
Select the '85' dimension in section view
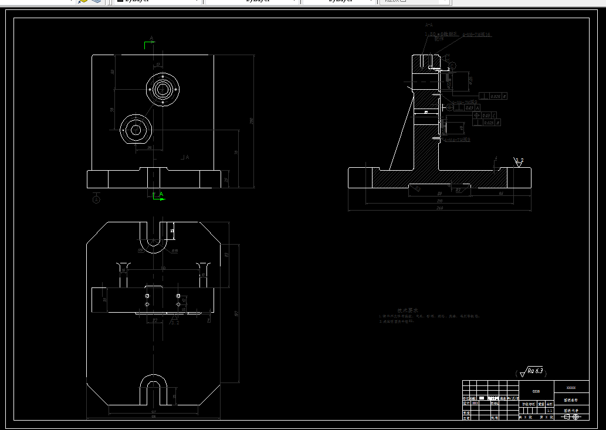coord(501,193)
